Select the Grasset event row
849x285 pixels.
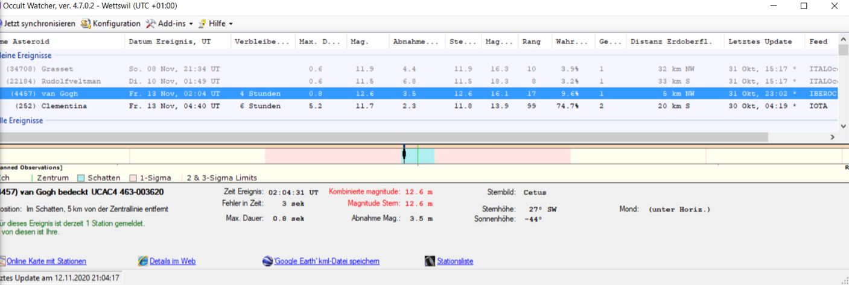point(56,69)
